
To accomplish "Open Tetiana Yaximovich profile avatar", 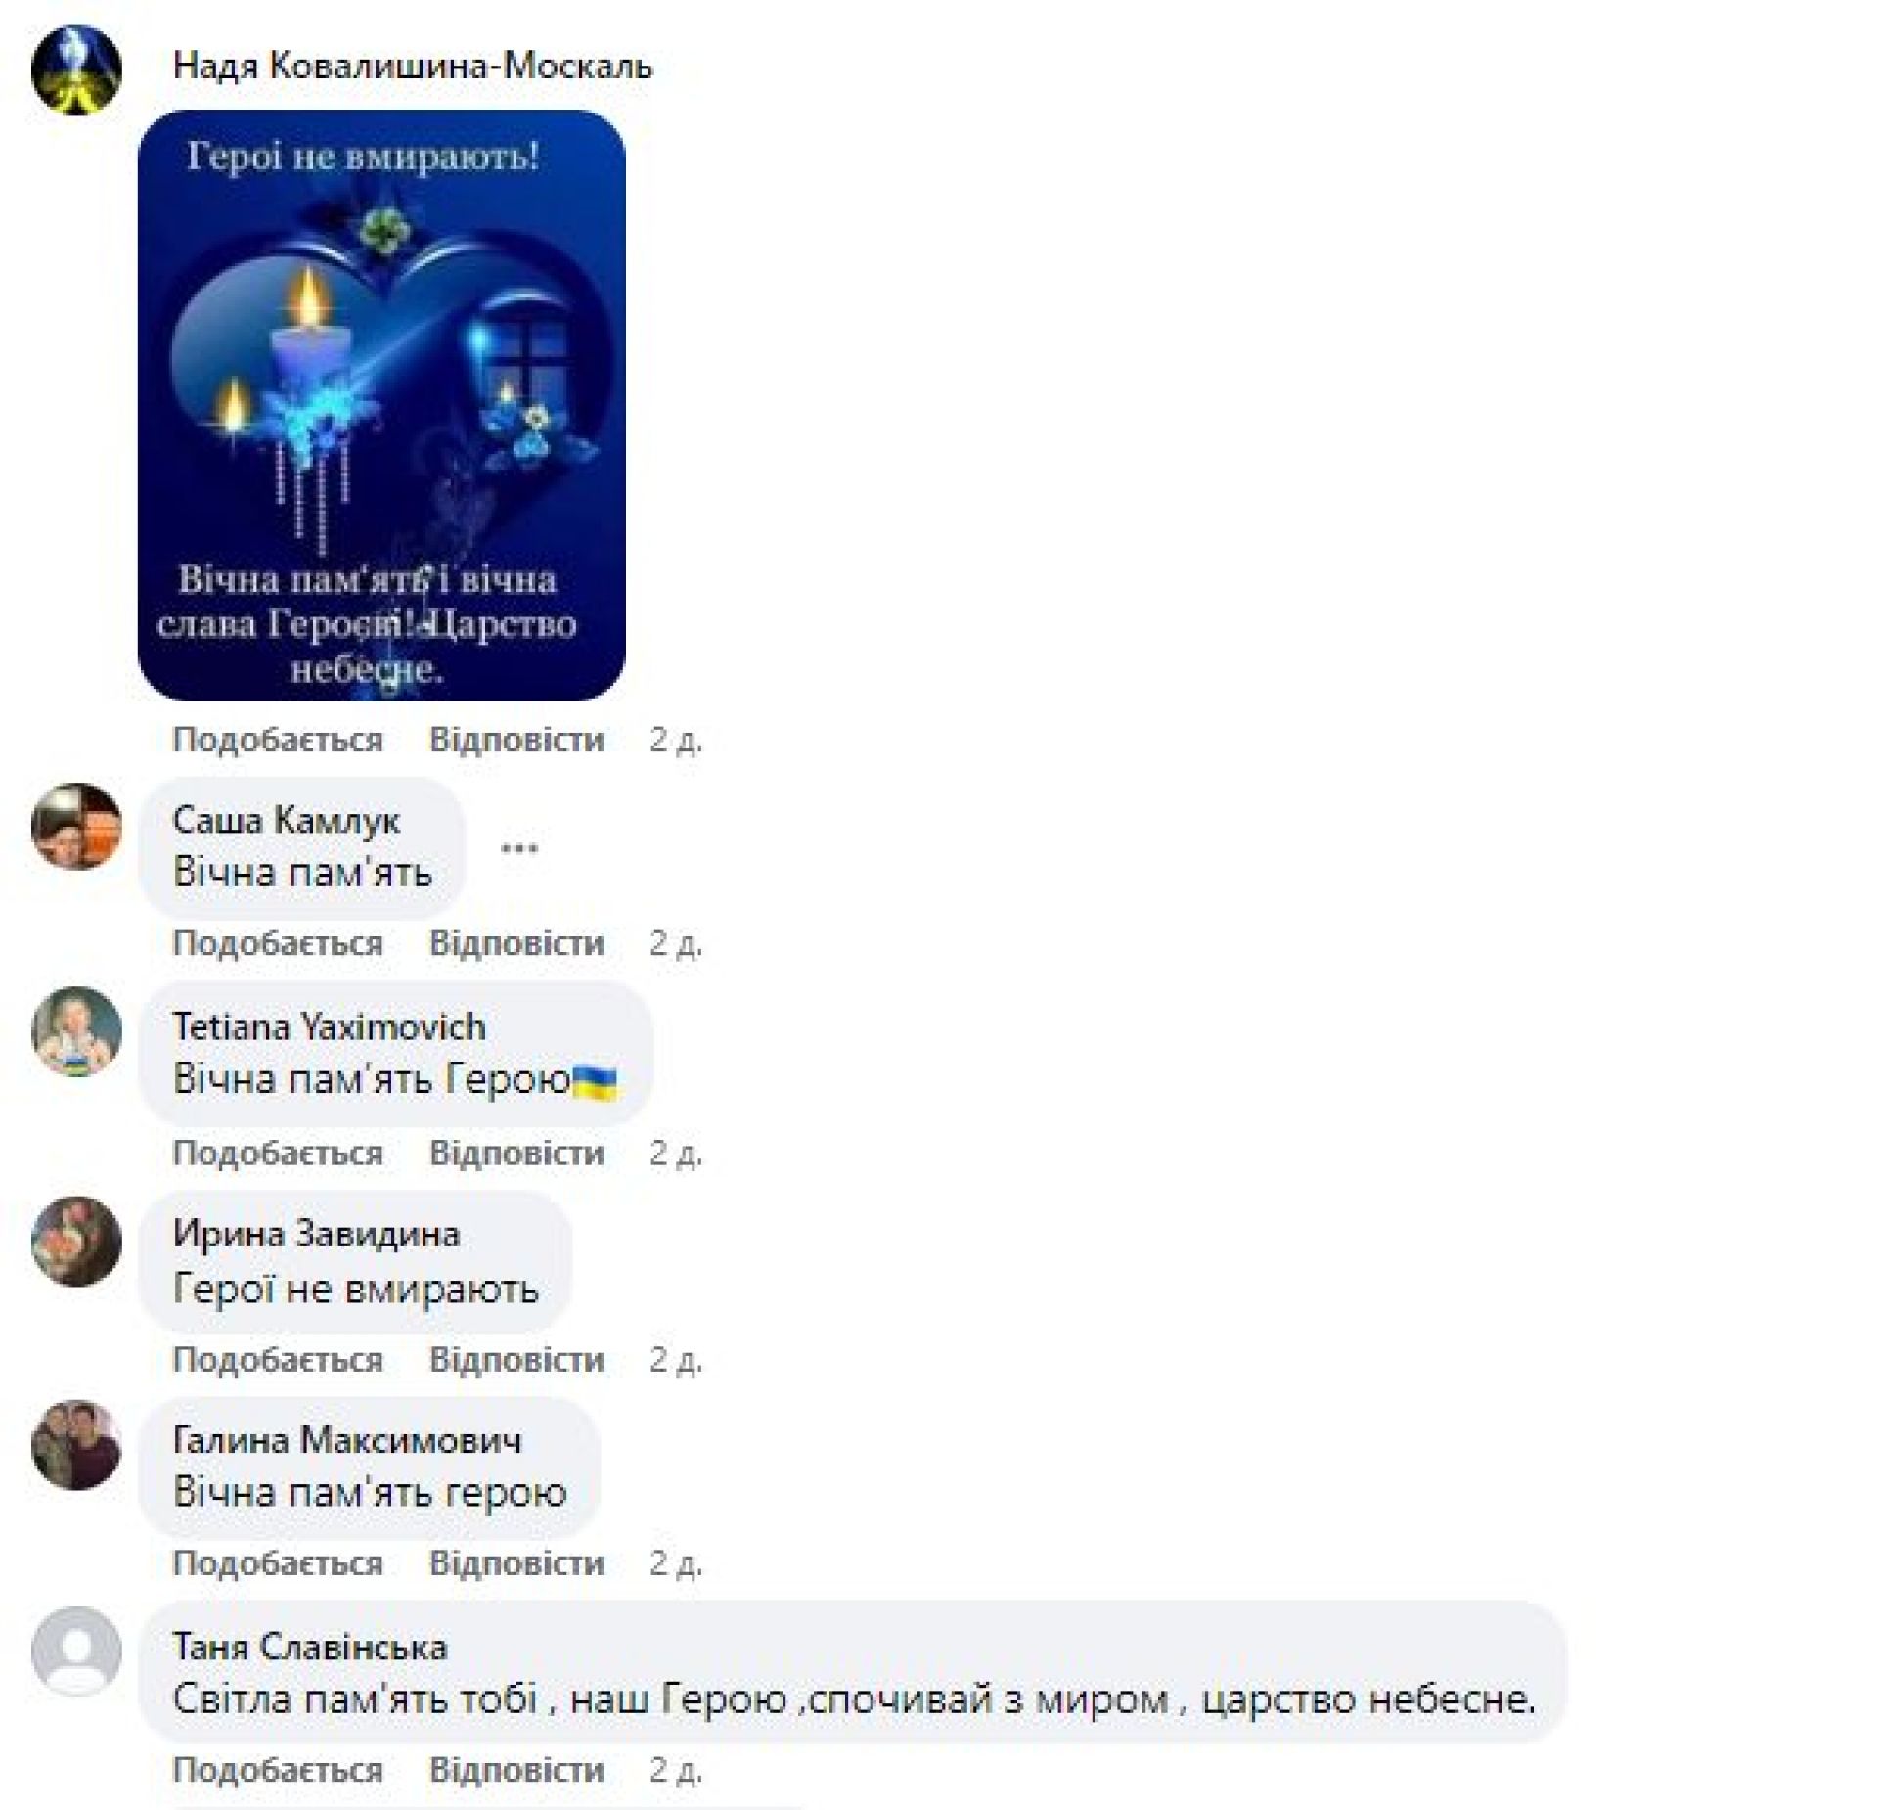I will pyautogui.click(x=76, y=1031).
